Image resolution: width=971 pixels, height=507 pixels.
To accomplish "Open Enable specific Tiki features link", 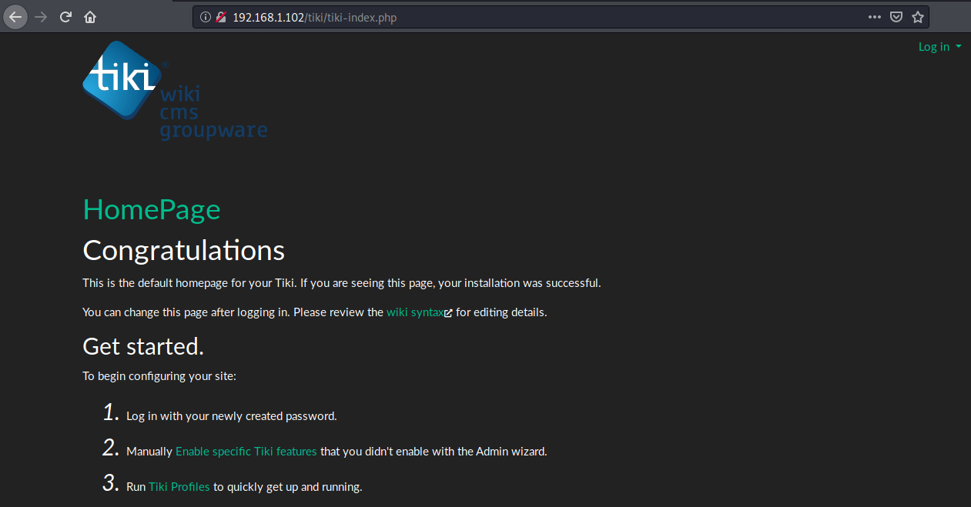I will coord(246,452).
